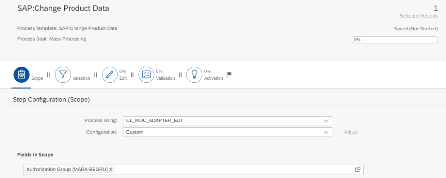Click the Saved (Not Started) status text
446x178 pixels.
[415, 29]
